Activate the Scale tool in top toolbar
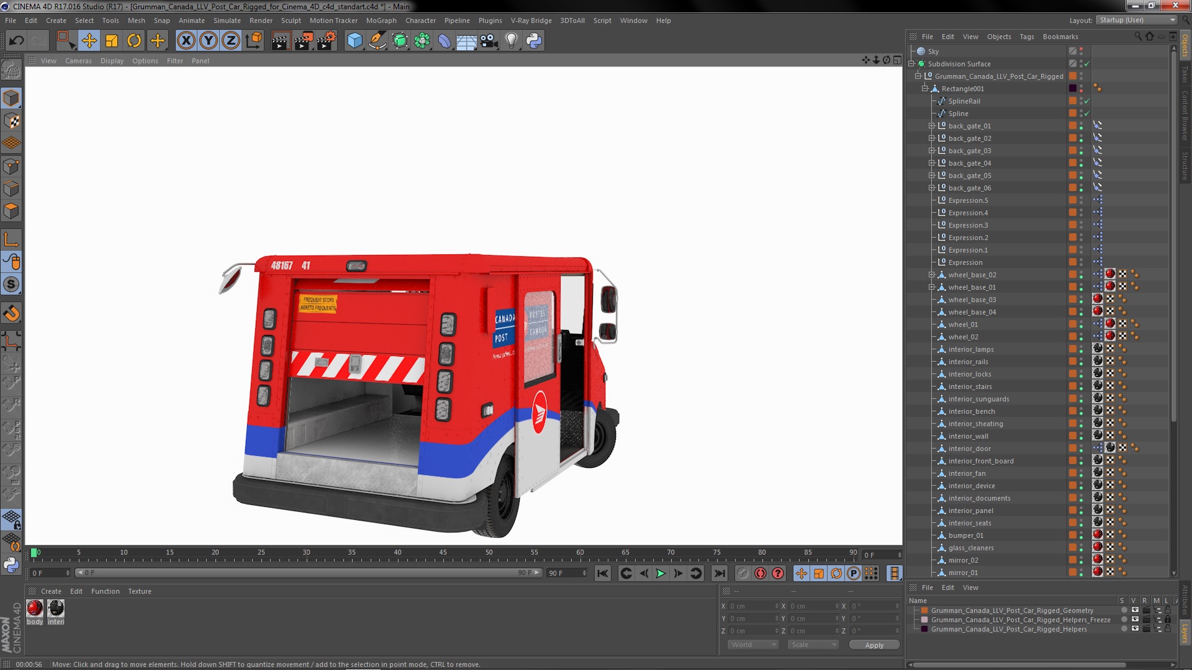Viewport: 1192px width, 670px height. pos(112,41)
